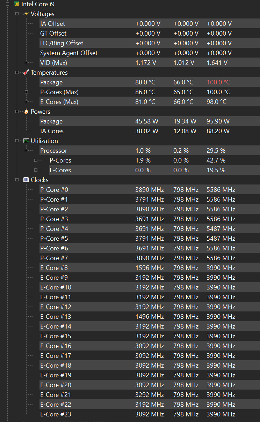Select the P-Core #6 clock row

coord(149,248)
